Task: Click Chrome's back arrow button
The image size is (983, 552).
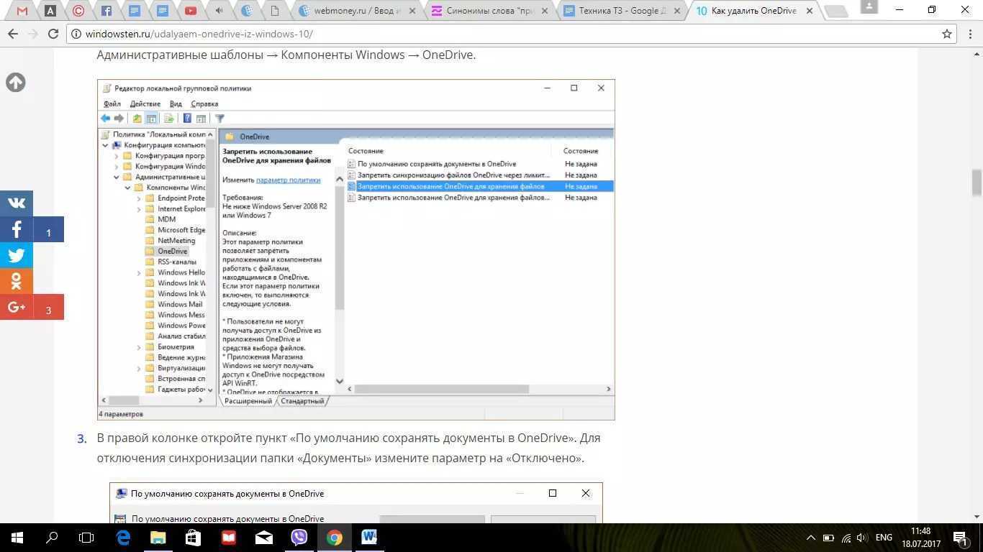Action: (12, 34)
